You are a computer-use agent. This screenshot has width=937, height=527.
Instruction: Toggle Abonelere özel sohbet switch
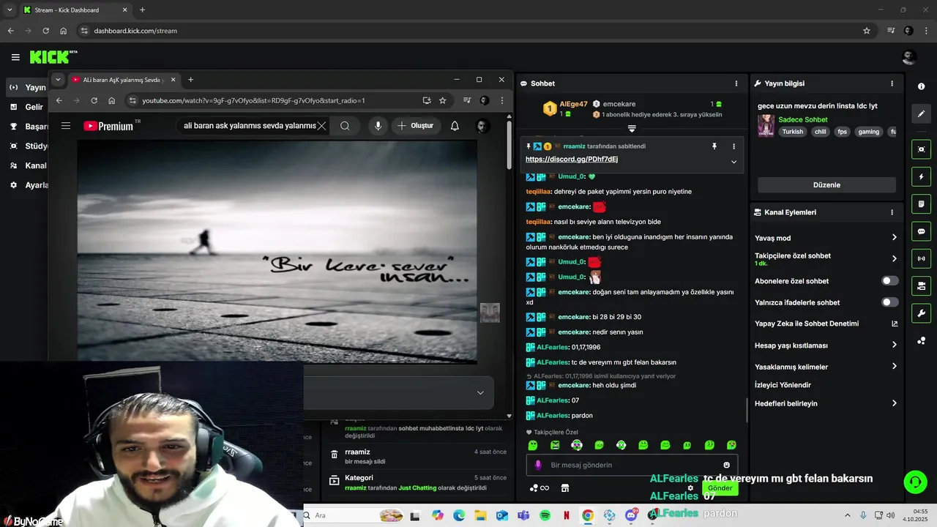(889, 281)
